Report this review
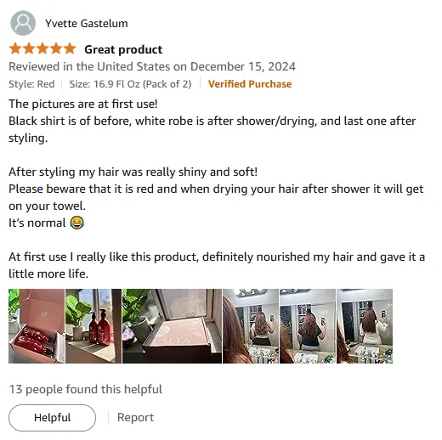442x440 pixels. point(135,417)
